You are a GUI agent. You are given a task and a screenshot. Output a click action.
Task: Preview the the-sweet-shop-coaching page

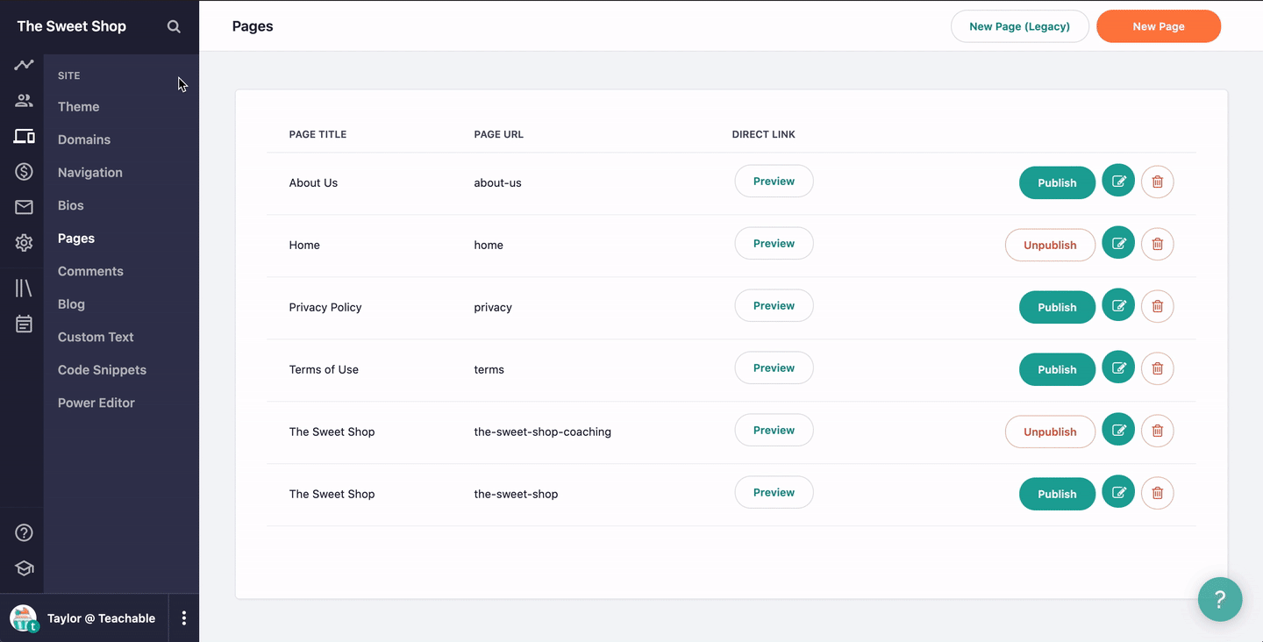point(774,431)
